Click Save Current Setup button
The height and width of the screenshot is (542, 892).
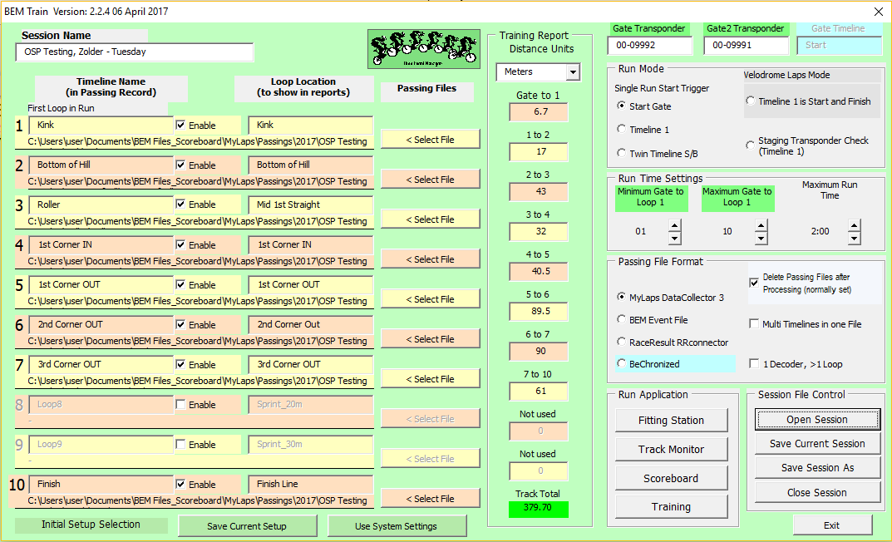coord(247,526)
